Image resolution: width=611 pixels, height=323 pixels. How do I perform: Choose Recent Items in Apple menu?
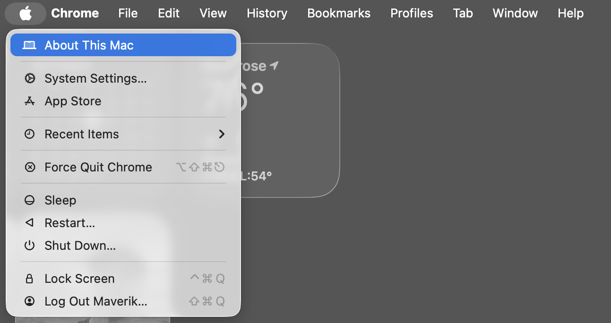point(123,134)
